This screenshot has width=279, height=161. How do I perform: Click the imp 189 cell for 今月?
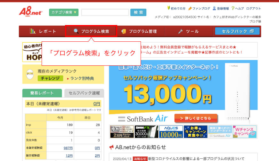point(60,125)
